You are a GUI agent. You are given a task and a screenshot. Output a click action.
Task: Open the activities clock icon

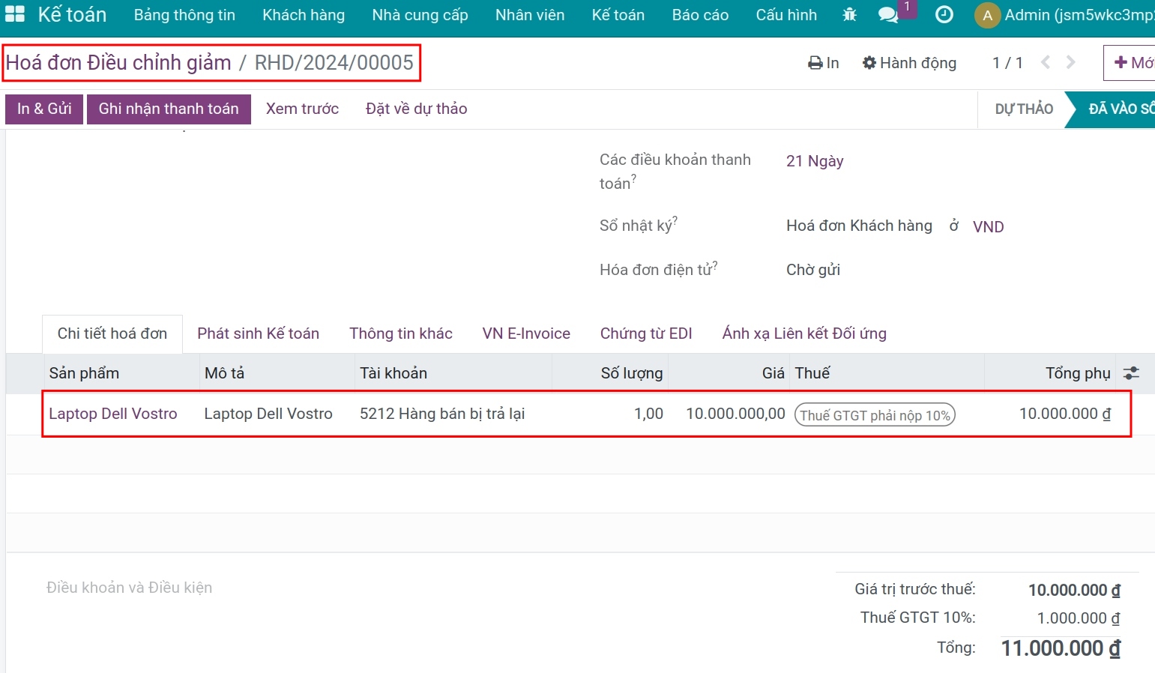point(944,14)
